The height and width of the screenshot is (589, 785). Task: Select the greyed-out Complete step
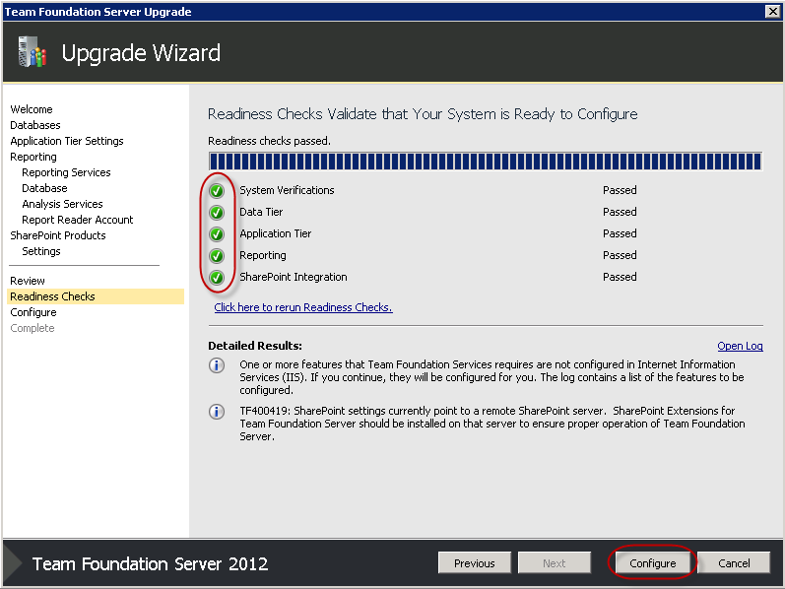[x=33, y=328]
